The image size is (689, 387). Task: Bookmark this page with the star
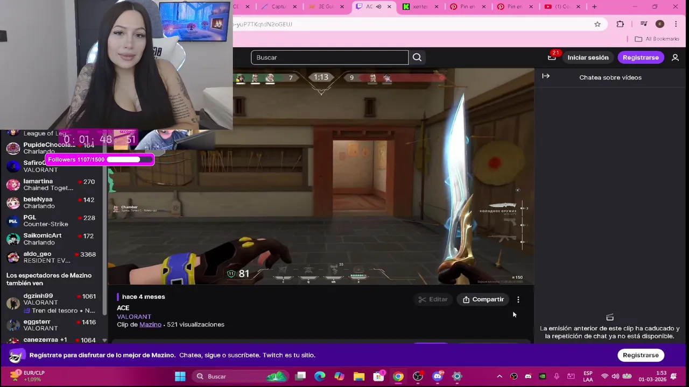tap(597, 24)
